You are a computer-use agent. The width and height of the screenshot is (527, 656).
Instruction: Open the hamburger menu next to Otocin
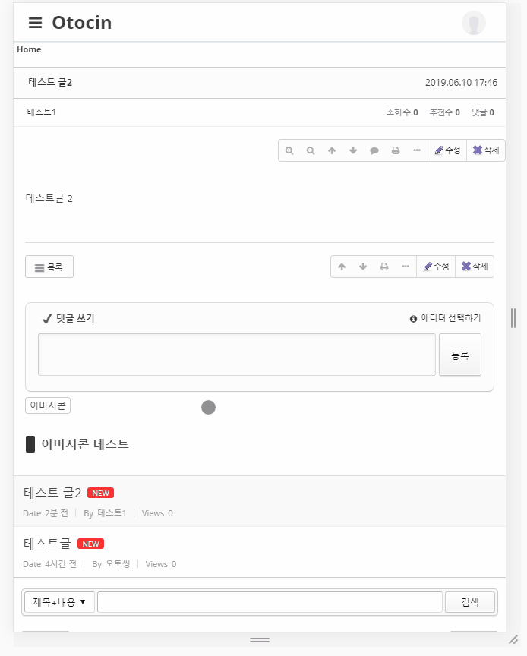35,23
